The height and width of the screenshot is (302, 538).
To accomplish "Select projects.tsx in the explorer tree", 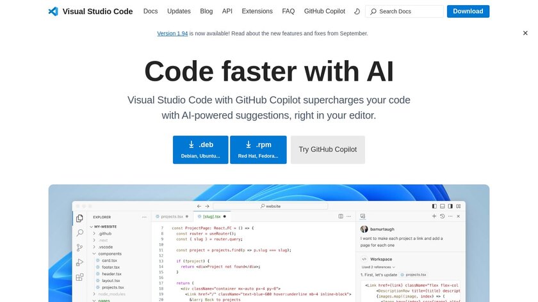I will click(113, 287).
